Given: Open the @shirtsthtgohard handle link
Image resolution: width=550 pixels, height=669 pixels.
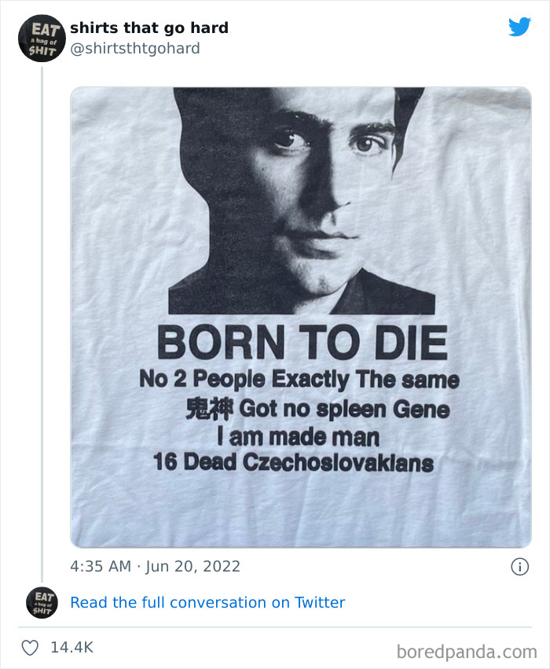Looking at the screenshot, I should pos(135,49).
